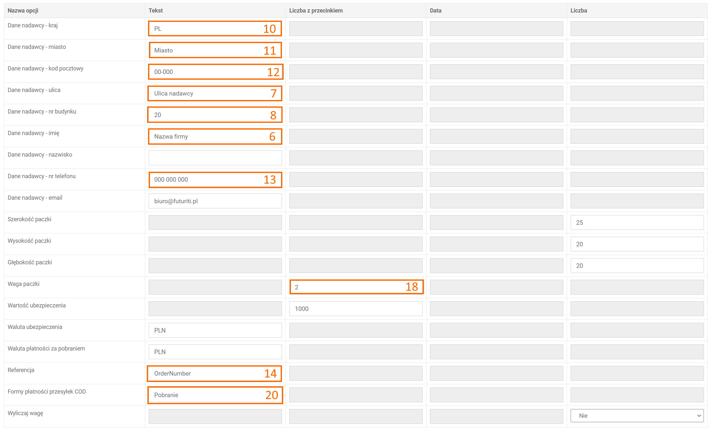
Task: Select the sender postal code field
Action: click(206, 72)
